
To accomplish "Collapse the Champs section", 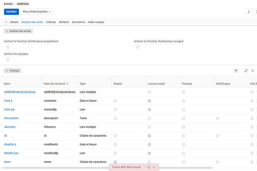I will tap(13, 71).
